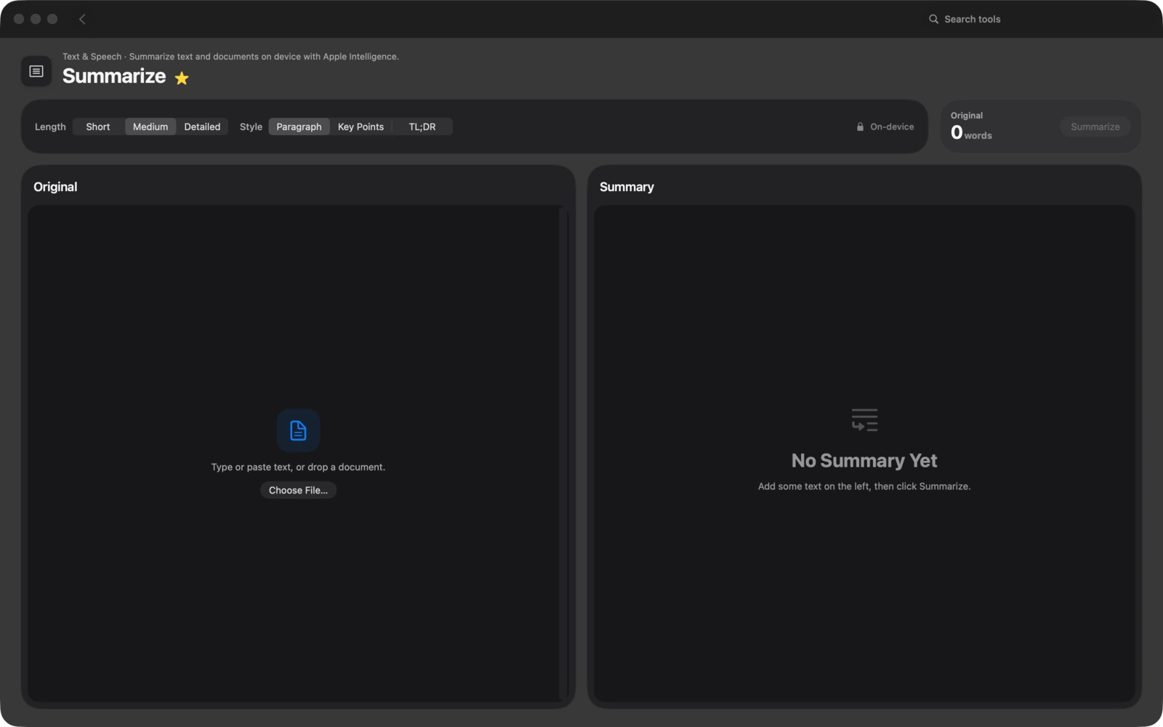Image resolution: width=1163 pixels, height=727 pixels.
Task: Switch style to Key Points
Action: pos(361,126)
